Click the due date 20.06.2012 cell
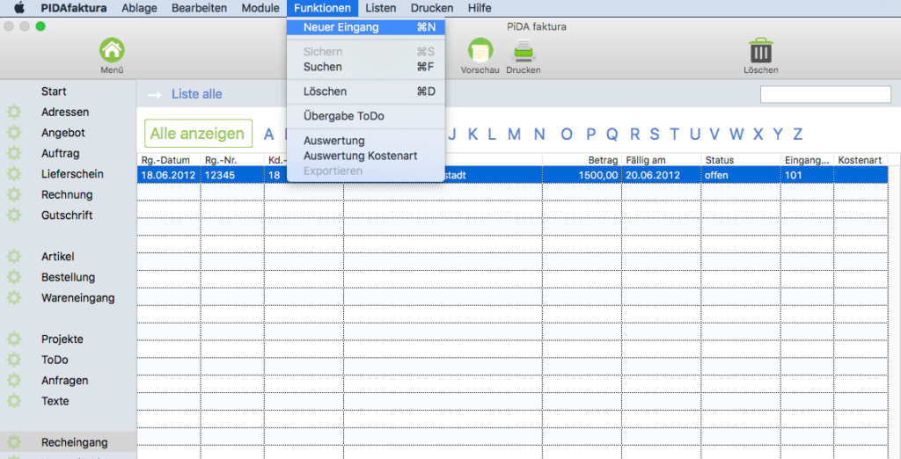Screen dimensions: 901x459 pos(661,175)
